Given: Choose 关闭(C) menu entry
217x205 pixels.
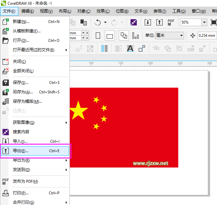Looking at the screenshot, I should coord(35,62).
